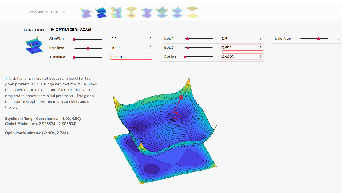Click the "Optimizer Minimum: (-2.904, 2.744)" text
343x193 pixels.
tap(36, 133)
